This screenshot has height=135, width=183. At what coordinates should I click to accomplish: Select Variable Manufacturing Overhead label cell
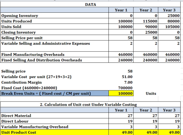pos(55,127)
